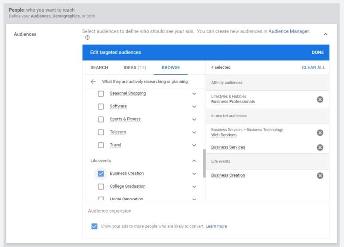Image resolution: width=344 pixels, height=247 pixels.
Task: Check the College Graduation checkbox
Action: tap(101, 186)
